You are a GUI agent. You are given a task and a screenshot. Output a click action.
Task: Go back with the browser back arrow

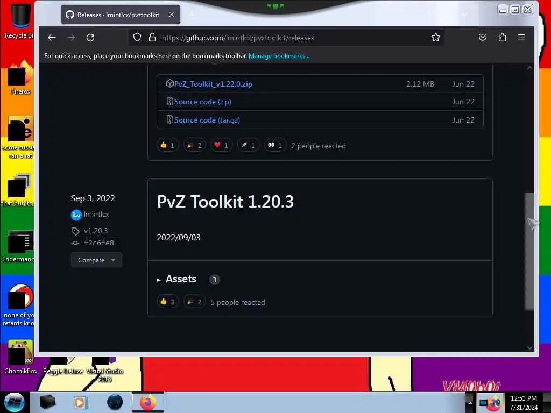point(52,38)
